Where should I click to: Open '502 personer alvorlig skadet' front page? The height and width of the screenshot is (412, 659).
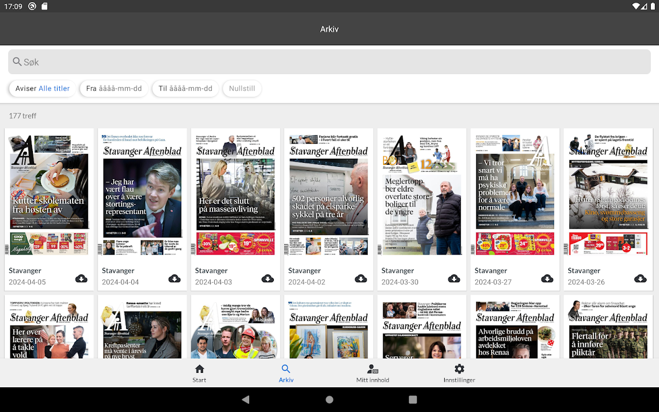(329, 196)
